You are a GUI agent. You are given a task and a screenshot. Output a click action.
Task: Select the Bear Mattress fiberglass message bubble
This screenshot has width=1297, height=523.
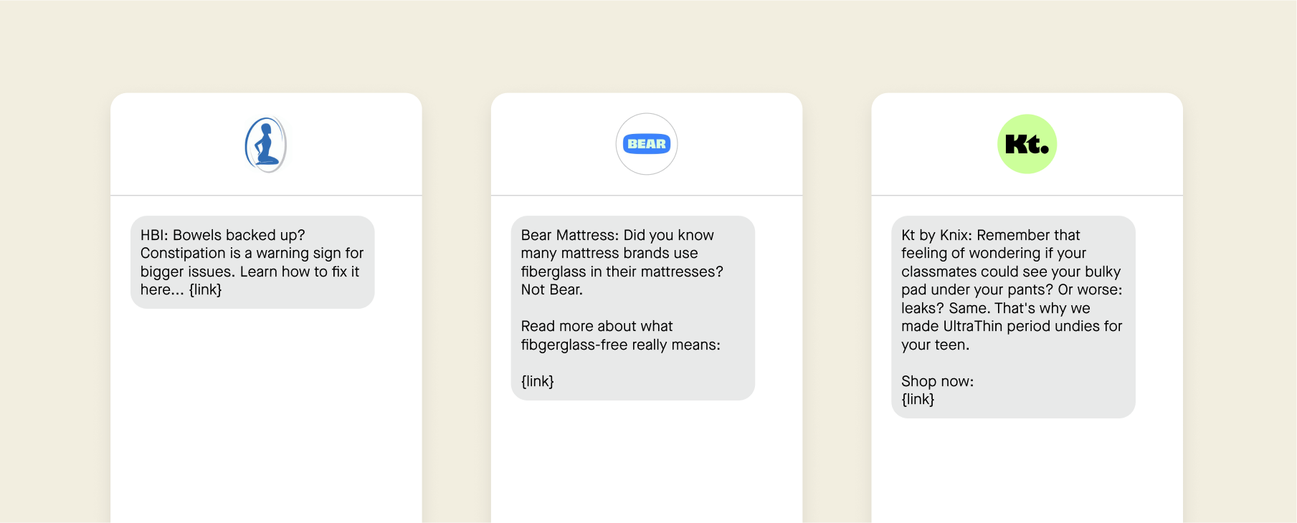coord(633,308)
